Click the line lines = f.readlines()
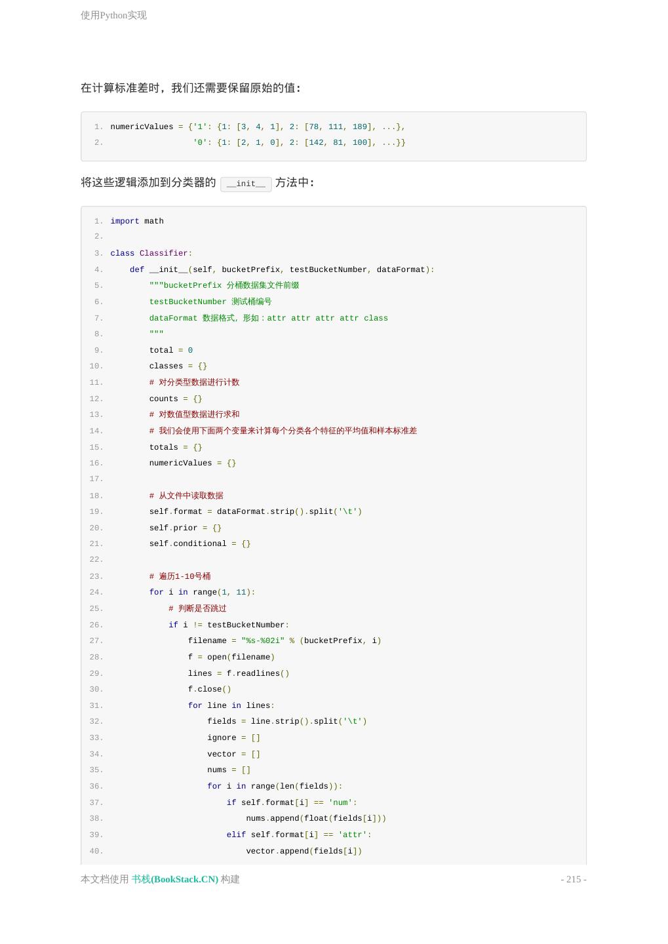The image size is (668, 944). coord(239,673)
